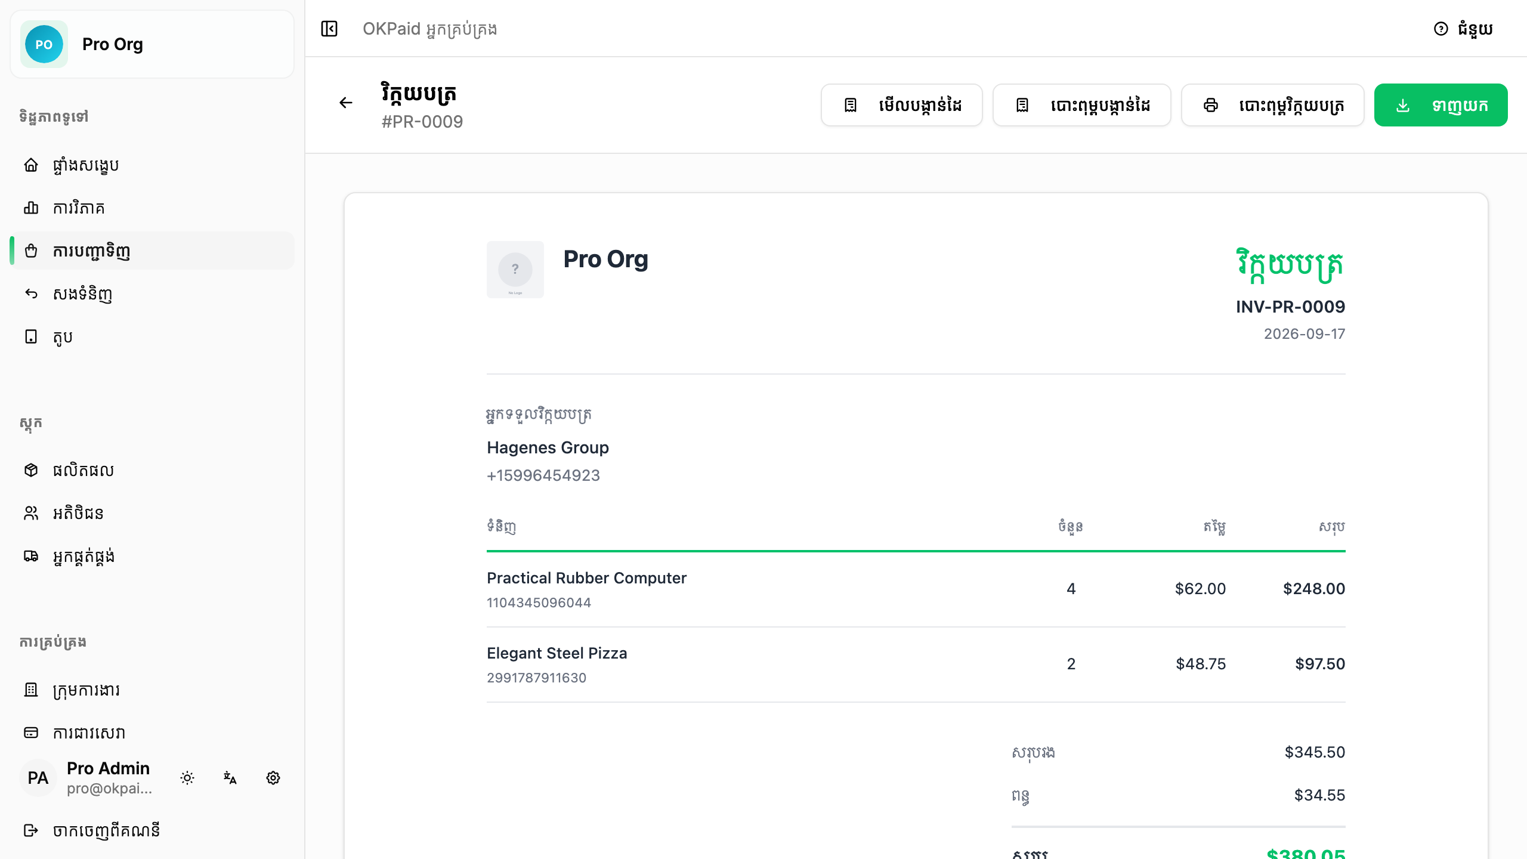Click the help circle icon
The width and height of the screenshot is (1527, 859).
point(1441,29)
